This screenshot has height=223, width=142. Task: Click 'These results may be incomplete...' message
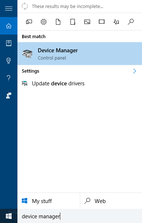pyautogui.click(x=68, y=7)
